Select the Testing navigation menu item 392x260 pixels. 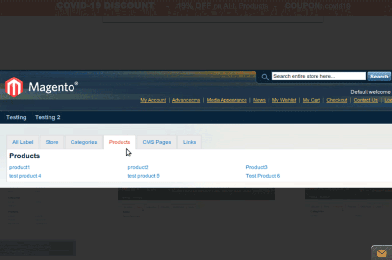coord(16,117)
